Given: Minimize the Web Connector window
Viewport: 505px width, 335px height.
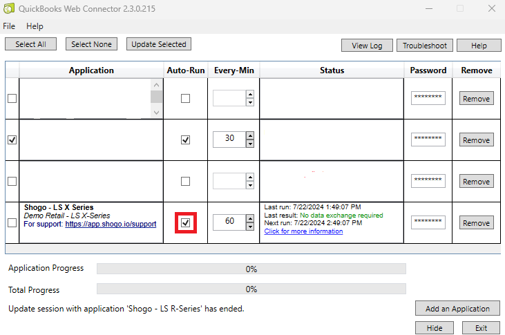Looking at the screenshot, I should [429, 8].
